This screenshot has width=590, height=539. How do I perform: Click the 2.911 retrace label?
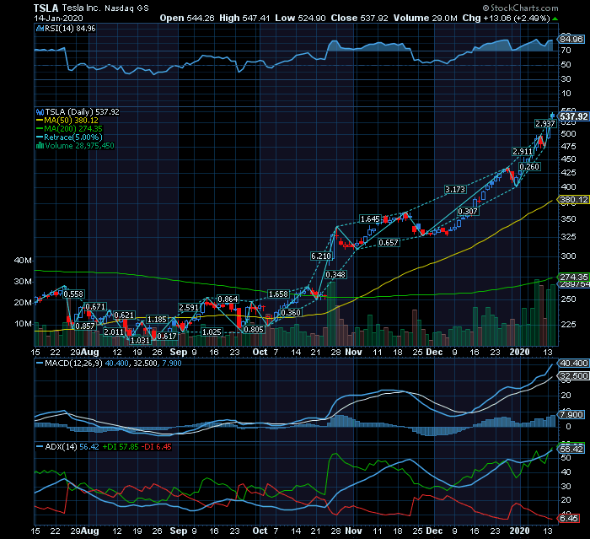(x=523, y=152)
